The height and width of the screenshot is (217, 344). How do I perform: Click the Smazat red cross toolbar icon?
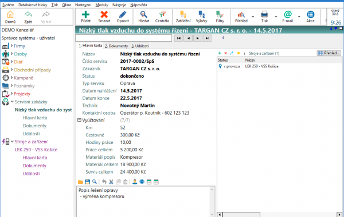[104, 14]
